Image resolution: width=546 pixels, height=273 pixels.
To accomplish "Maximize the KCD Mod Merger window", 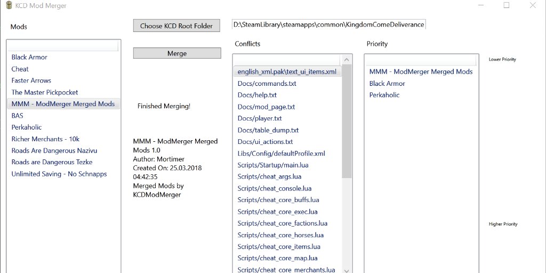I will 507,5.
